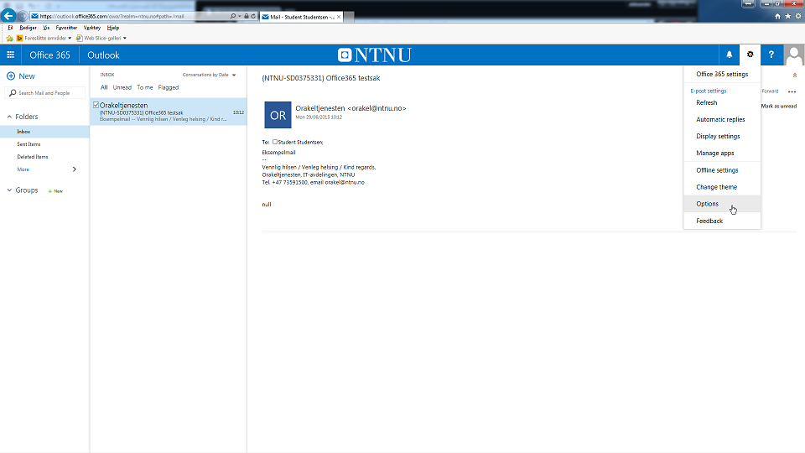Open the Office 365 app launcher grid
This screenshot has height=453, width=805.
click(x=10, y=55)
